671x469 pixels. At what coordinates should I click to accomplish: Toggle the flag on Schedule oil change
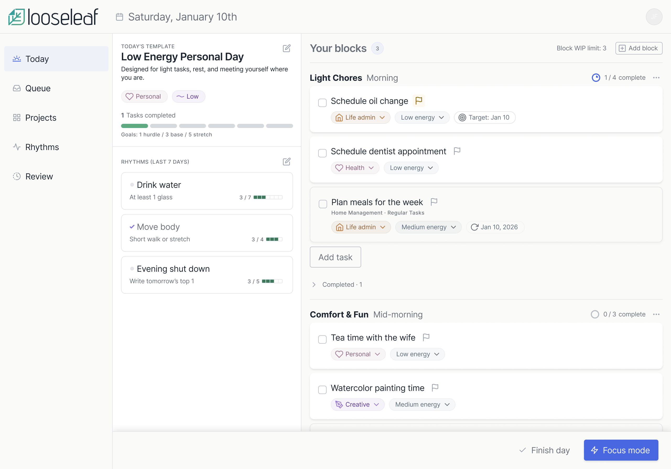click(419, 100)
